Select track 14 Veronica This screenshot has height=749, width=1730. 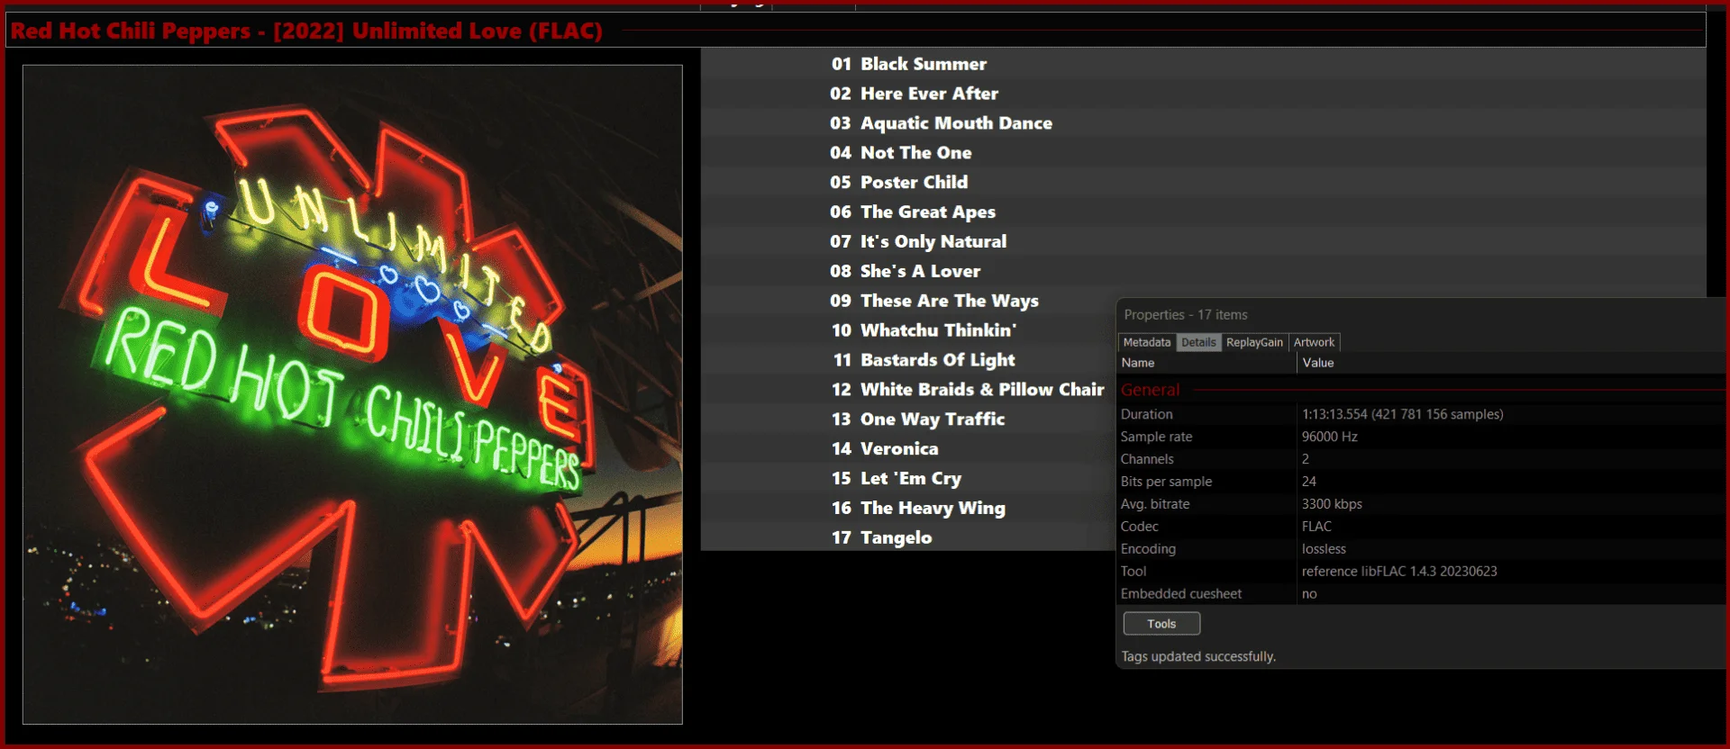tap(908, 448)
